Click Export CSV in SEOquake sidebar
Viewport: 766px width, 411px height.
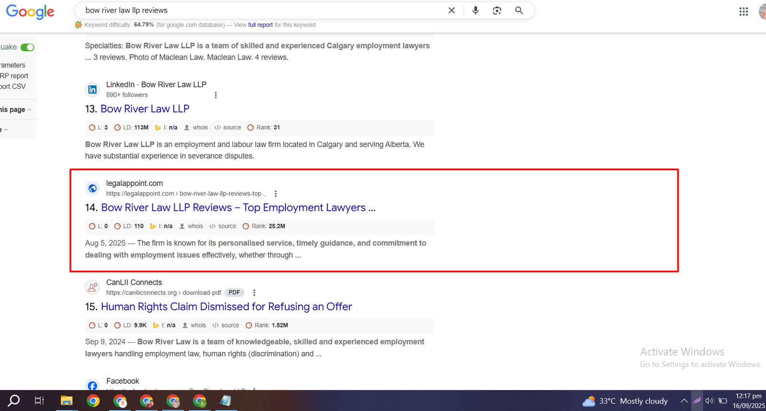(13, 87)
